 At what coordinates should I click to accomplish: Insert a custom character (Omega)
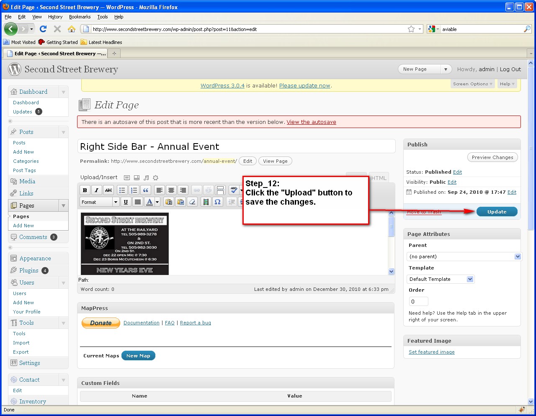(x=217, y=202)
